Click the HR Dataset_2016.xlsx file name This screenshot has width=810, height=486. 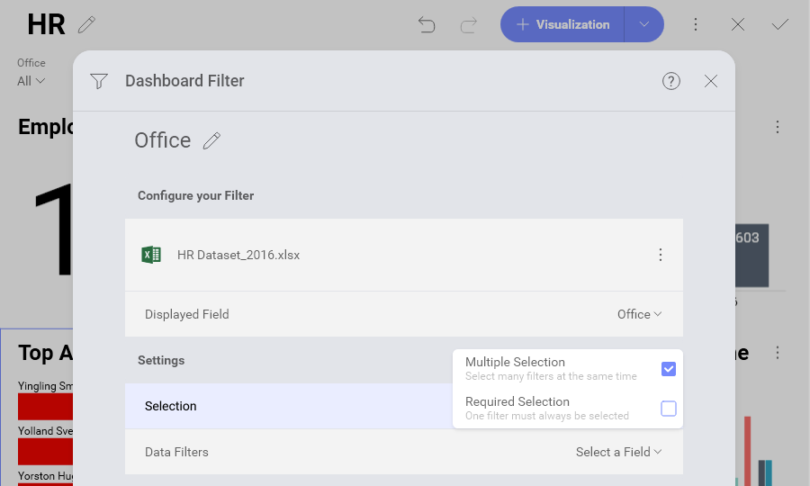point(238,255)
